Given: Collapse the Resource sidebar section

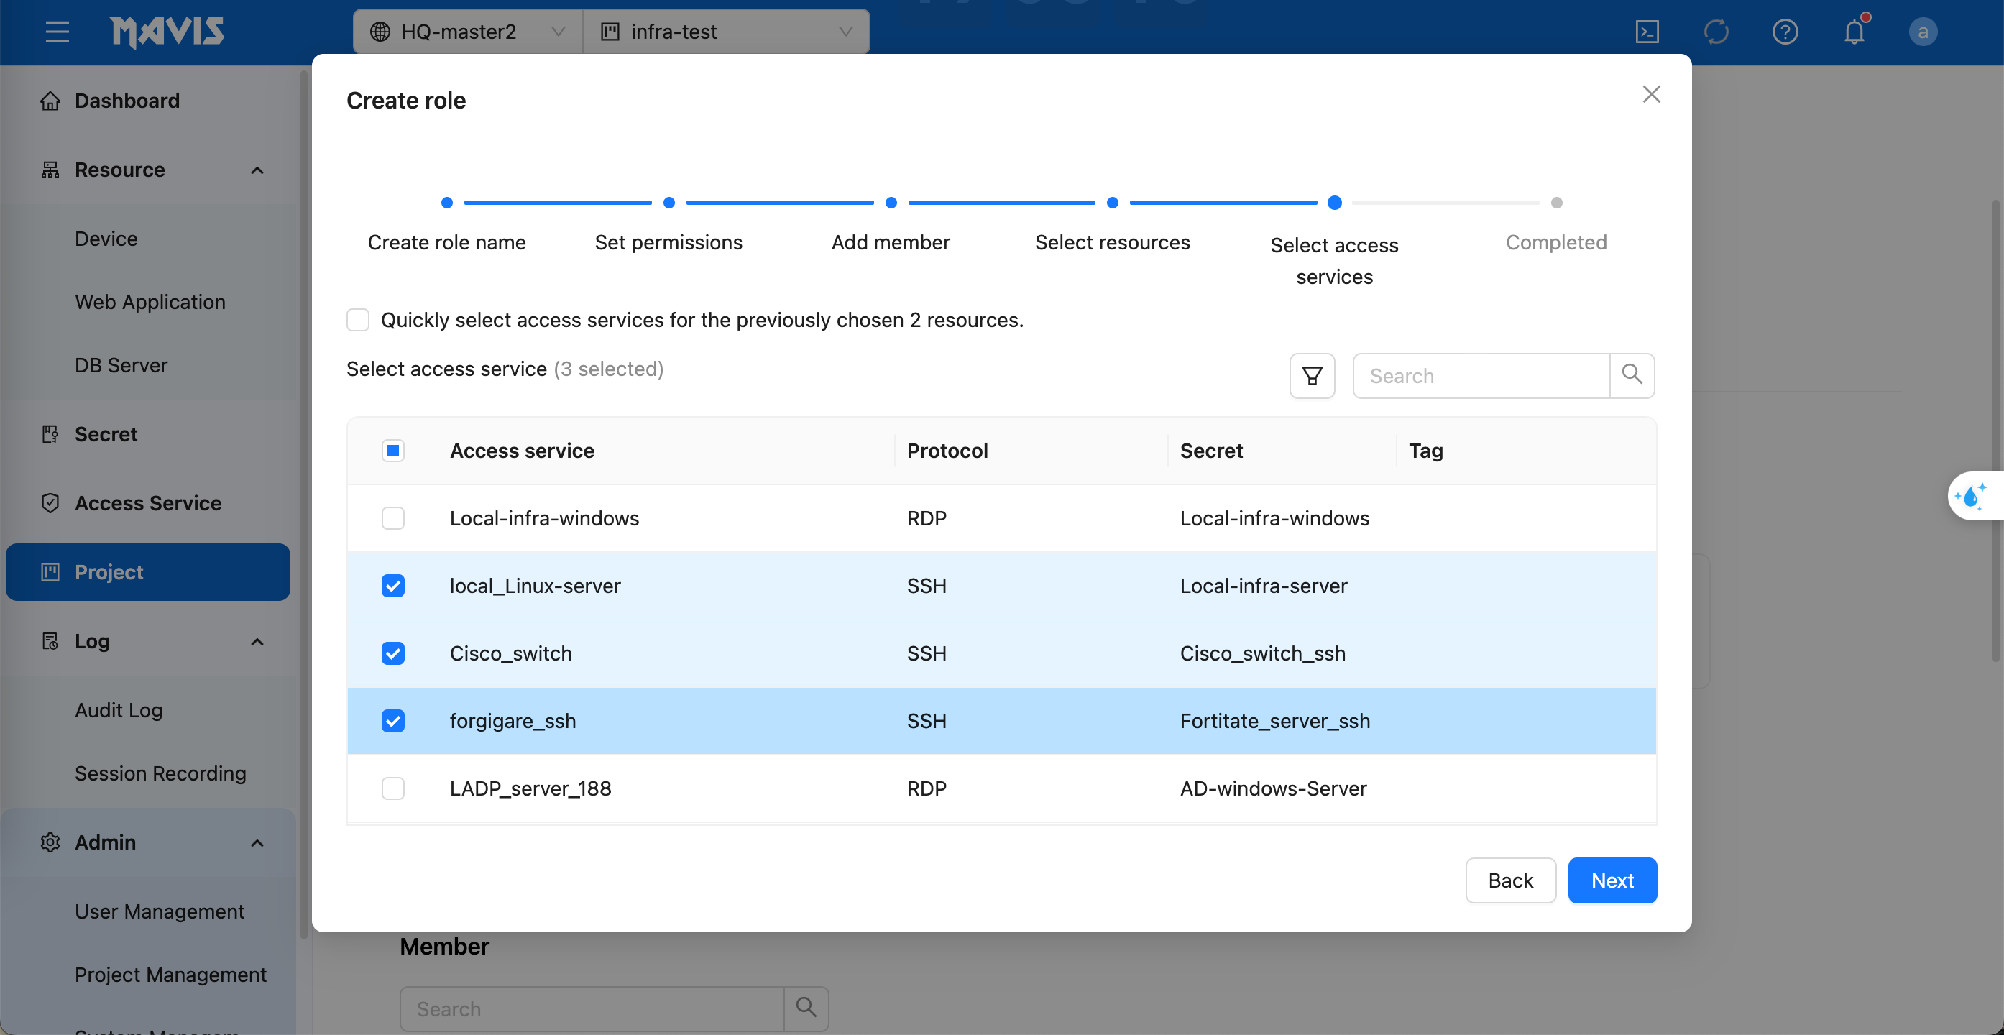Looking at the screenshot, I should click(x=257, y=170).
